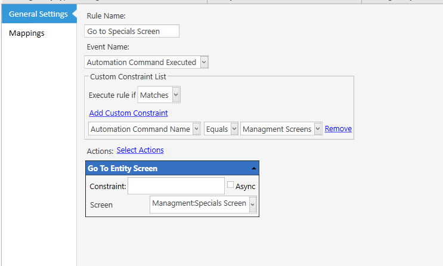Screen dimensions: 443x266
Task: Edit the Rule Name text field
Action: pyautogui.click(x=132, y=31)
